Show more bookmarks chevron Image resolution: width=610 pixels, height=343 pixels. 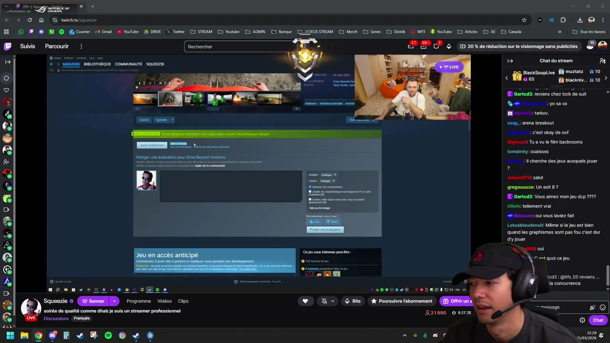pyautogui.click(x=559, y=32)
